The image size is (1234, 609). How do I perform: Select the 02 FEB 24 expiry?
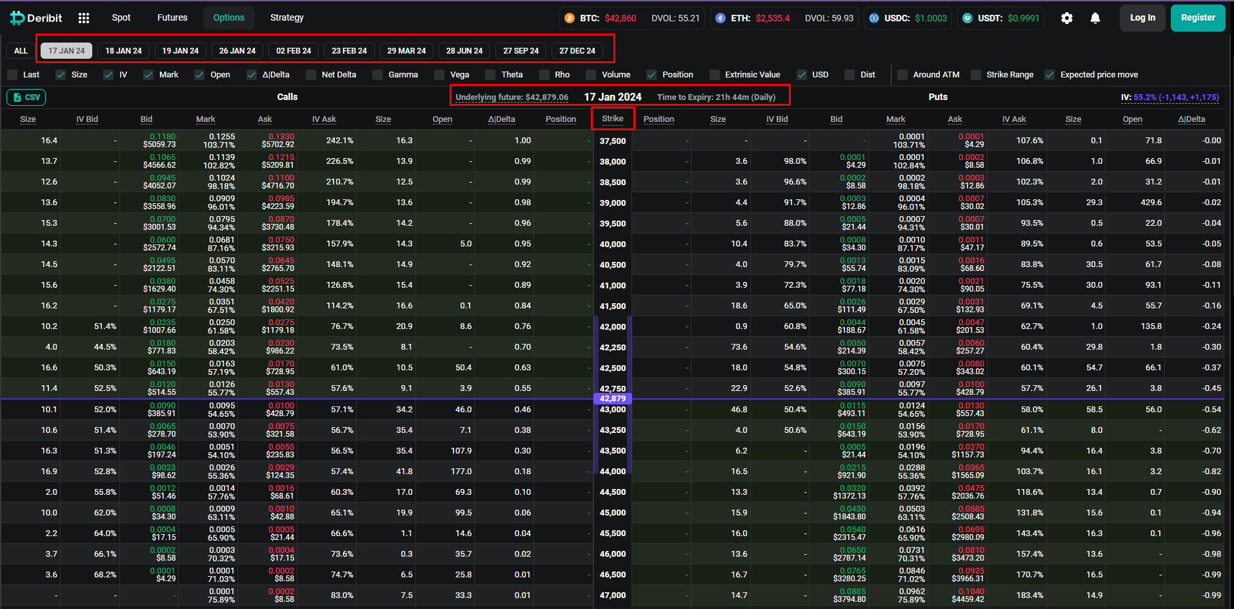coord(294,51)
